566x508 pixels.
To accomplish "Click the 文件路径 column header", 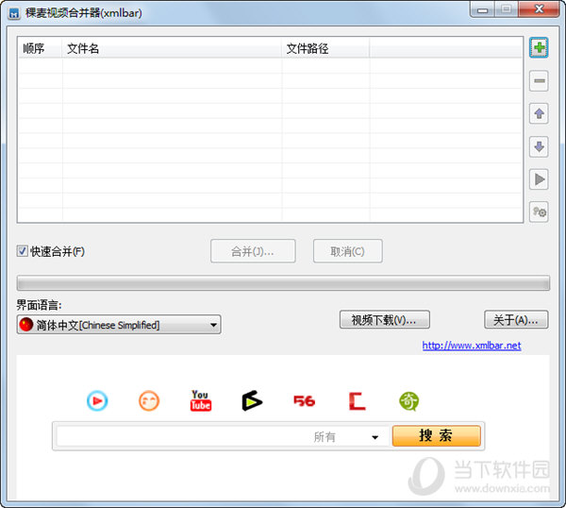I will (x=325, y=48).
